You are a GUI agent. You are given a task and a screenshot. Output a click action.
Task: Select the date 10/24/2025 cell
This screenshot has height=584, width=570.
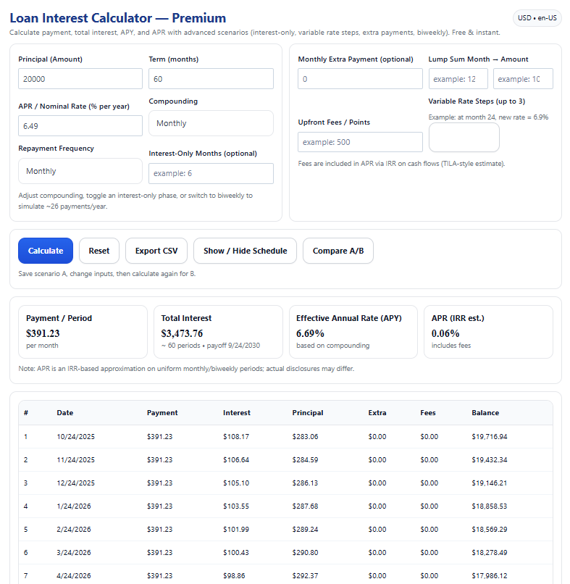[75, 436]
